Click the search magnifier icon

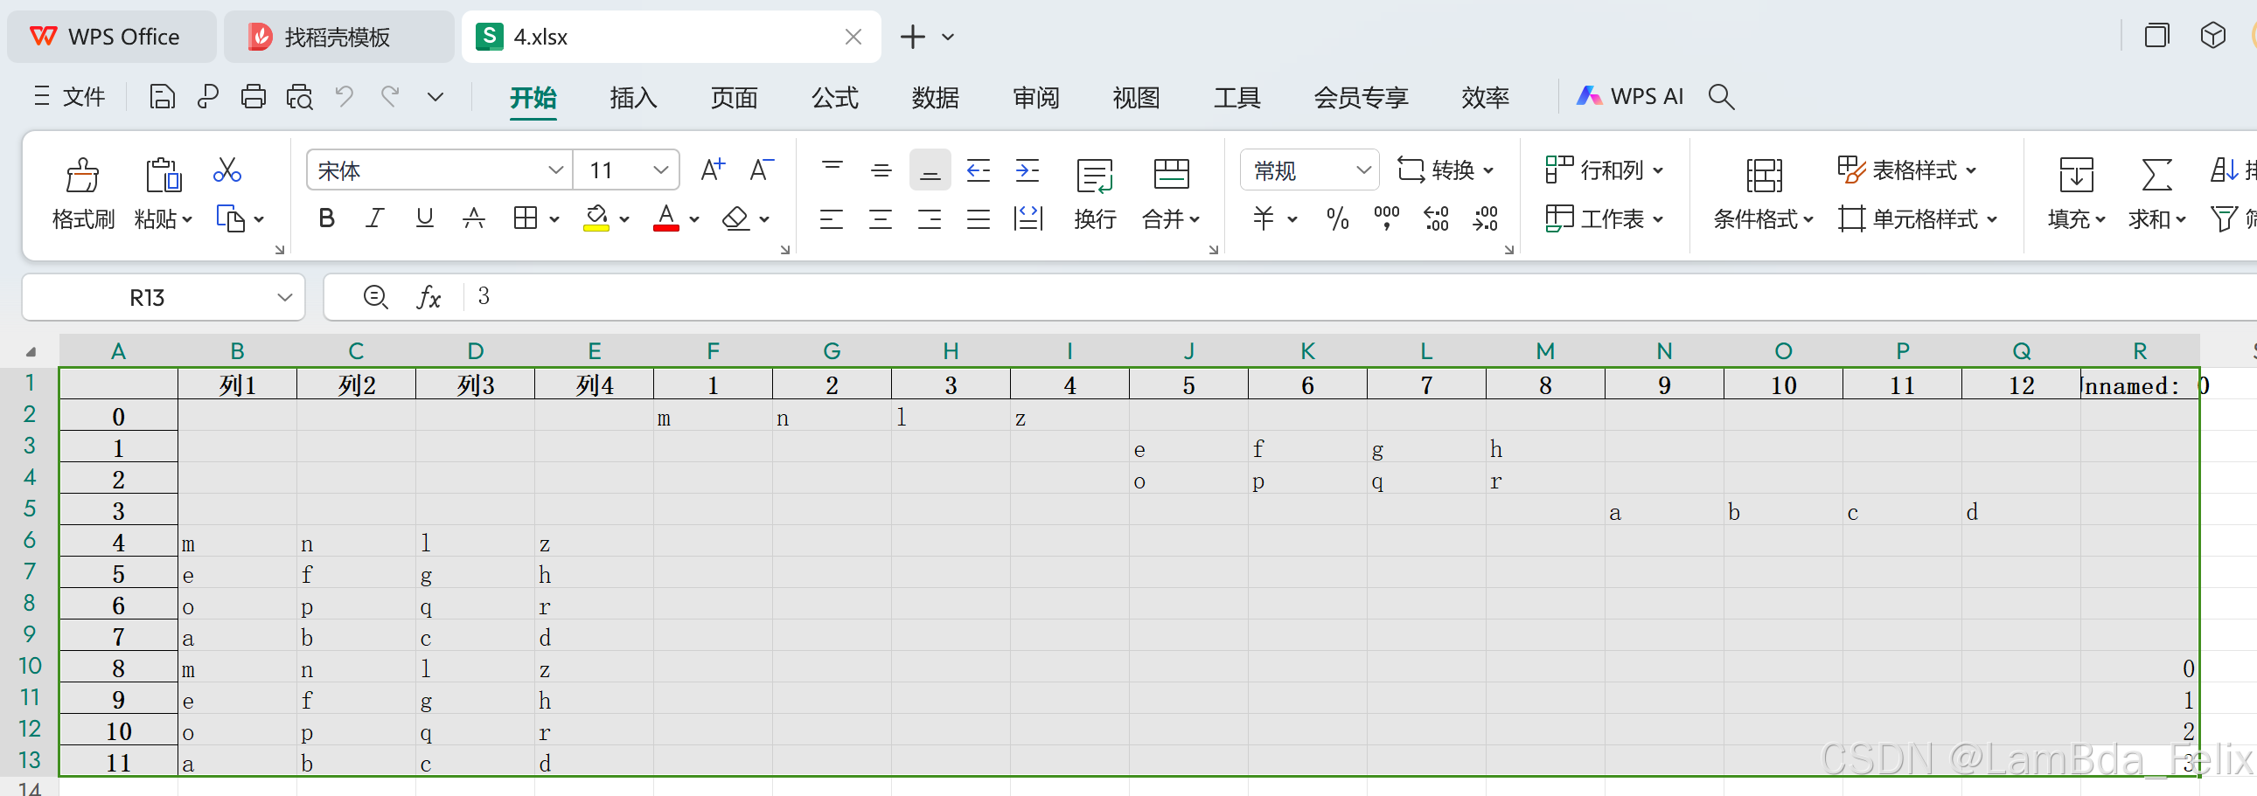(x=1722, y=96)
